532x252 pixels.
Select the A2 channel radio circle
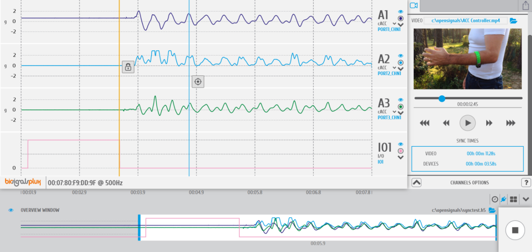tap(401, 62)
